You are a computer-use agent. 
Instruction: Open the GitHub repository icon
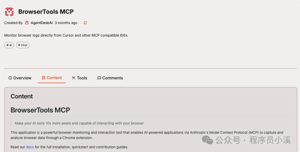coord(85,23)
